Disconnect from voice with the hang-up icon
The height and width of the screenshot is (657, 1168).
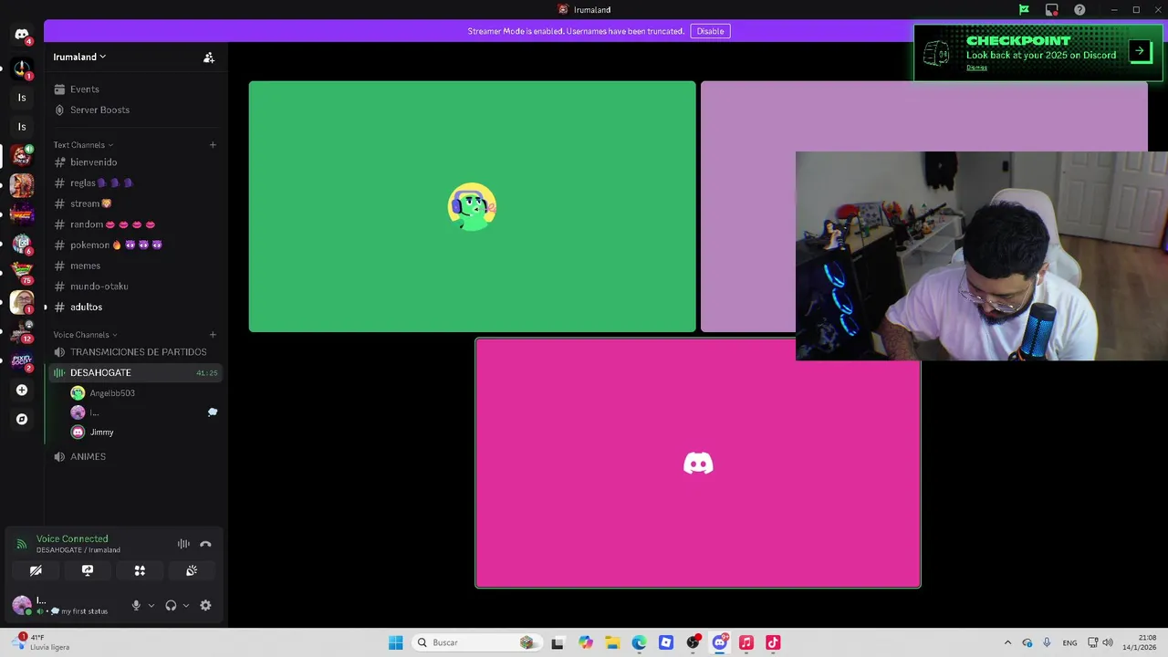tap(205, 544)
